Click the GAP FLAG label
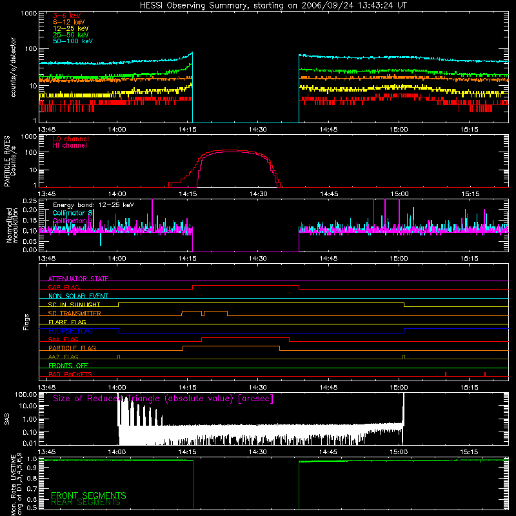This screenshot has height=516, width=516. pyautogui.click(x=63, y=287)
